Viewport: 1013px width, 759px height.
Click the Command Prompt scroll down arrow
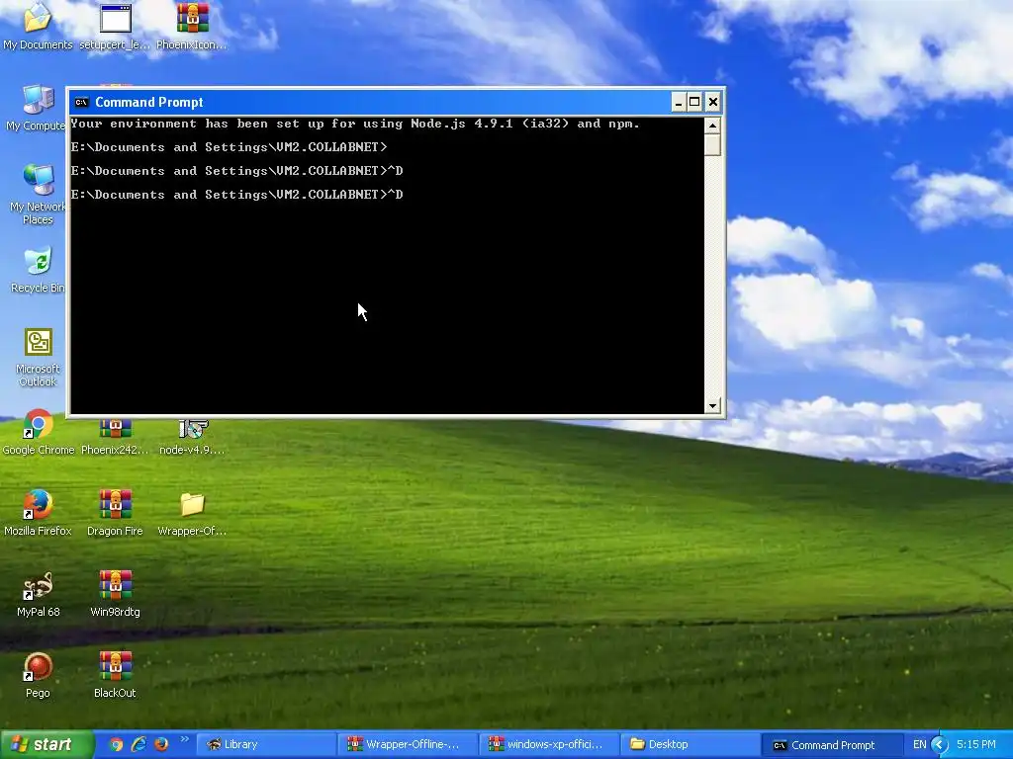click(712, 406)
